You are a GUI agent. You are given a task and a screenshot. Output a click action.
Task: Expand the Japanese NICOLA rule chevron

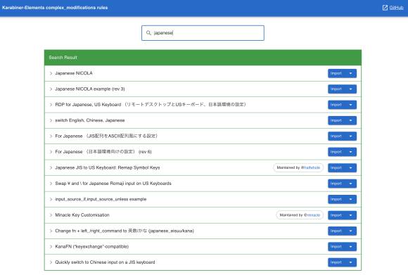[51, 73]
